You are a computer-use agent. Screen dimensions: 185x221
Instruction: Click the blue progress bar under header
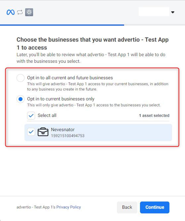pyautogui.click(x=62, y=25)
